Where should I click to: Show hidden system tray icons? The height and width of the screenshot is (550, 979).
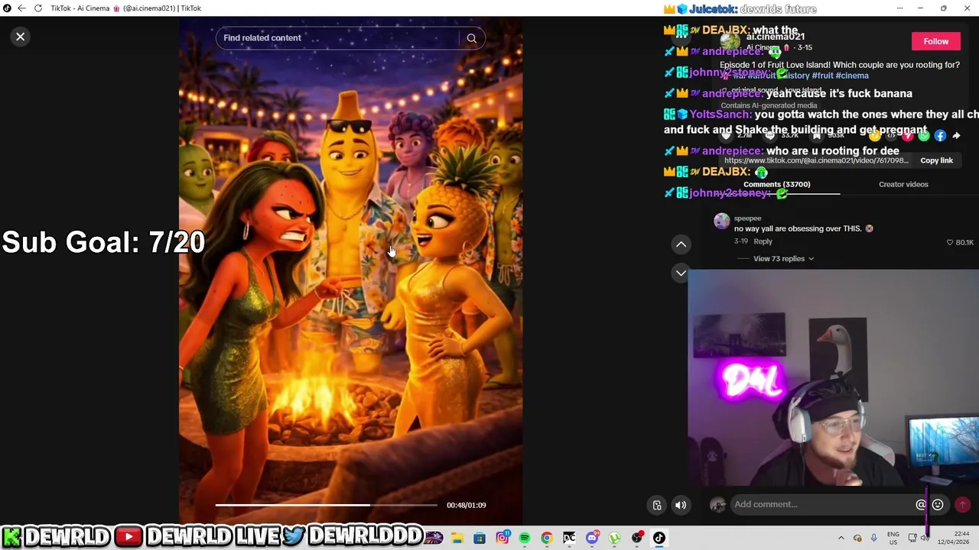point(841,538)
